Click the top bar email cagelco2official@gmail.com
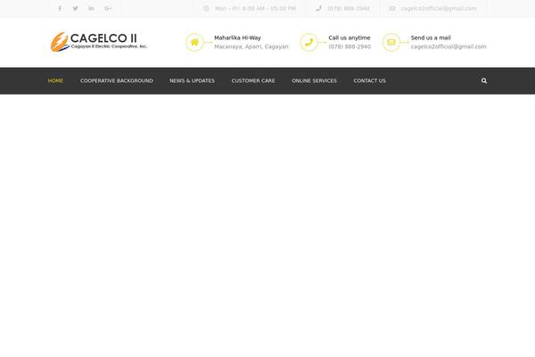 coord(439,9)
